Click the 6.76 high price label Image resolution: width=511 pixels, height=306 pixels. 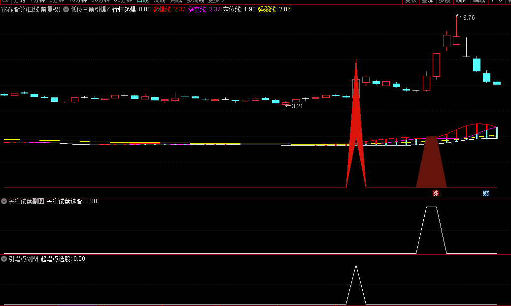(469, 18)
